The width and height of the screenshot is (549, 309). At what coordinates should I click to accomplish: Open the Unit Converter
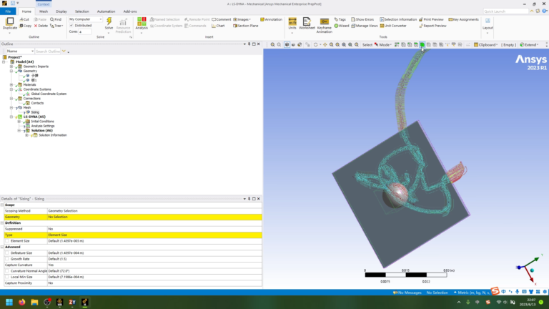coord(393,26)
